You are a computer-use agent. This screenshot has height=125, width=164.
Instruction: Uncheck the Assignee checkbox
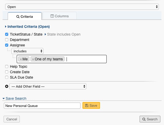7,45
